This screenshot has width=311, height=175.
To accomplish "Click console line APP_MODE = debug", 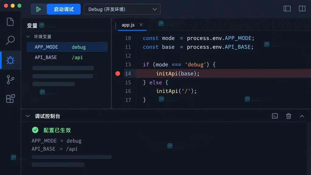I will click(56, 141).
